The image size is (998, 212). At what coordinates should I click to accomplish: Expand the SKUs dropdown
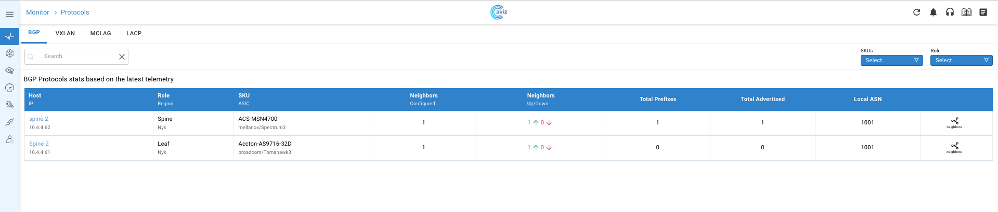[x=891, y=61]
